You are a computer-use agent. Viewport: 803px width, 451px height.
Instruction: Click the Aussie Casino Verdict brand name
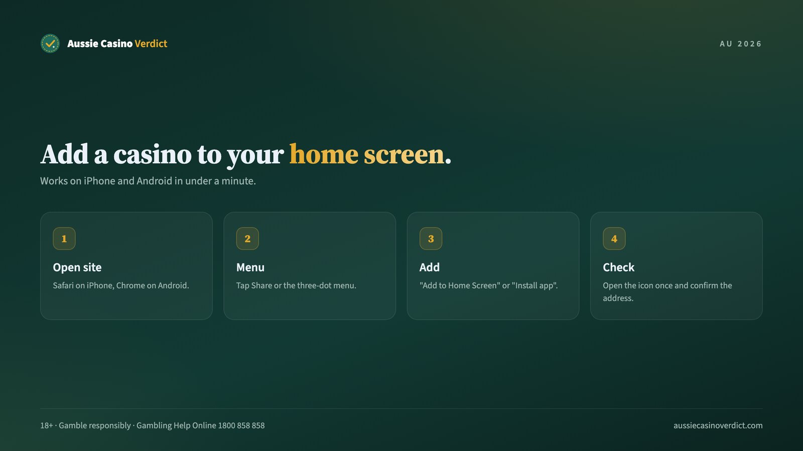click(117, 44)
